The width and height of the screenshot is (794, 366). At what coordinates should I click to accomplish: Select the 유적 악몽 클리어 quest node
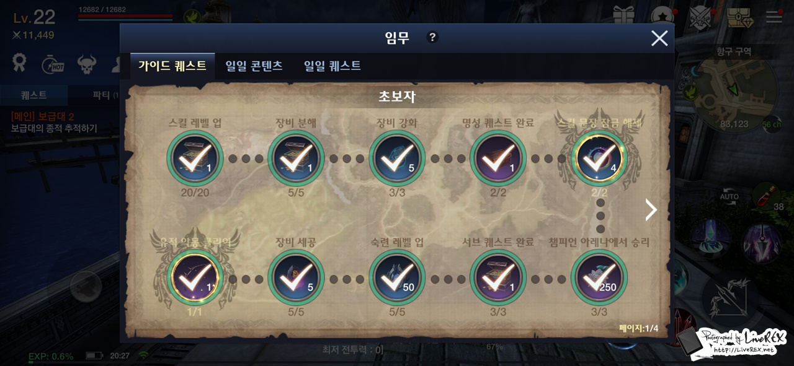195,278
